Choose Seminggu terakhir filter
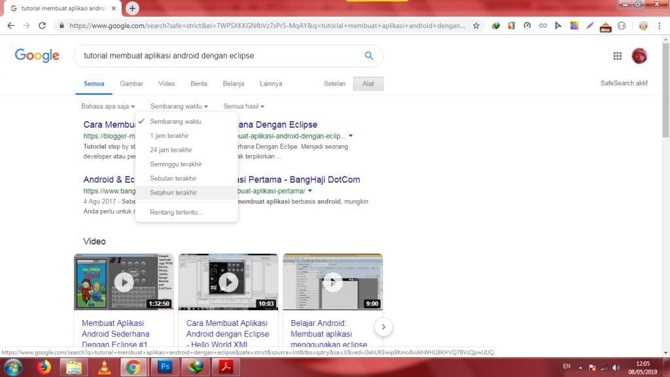This screenshot has width=670, height=377. (x=186, y=164)
